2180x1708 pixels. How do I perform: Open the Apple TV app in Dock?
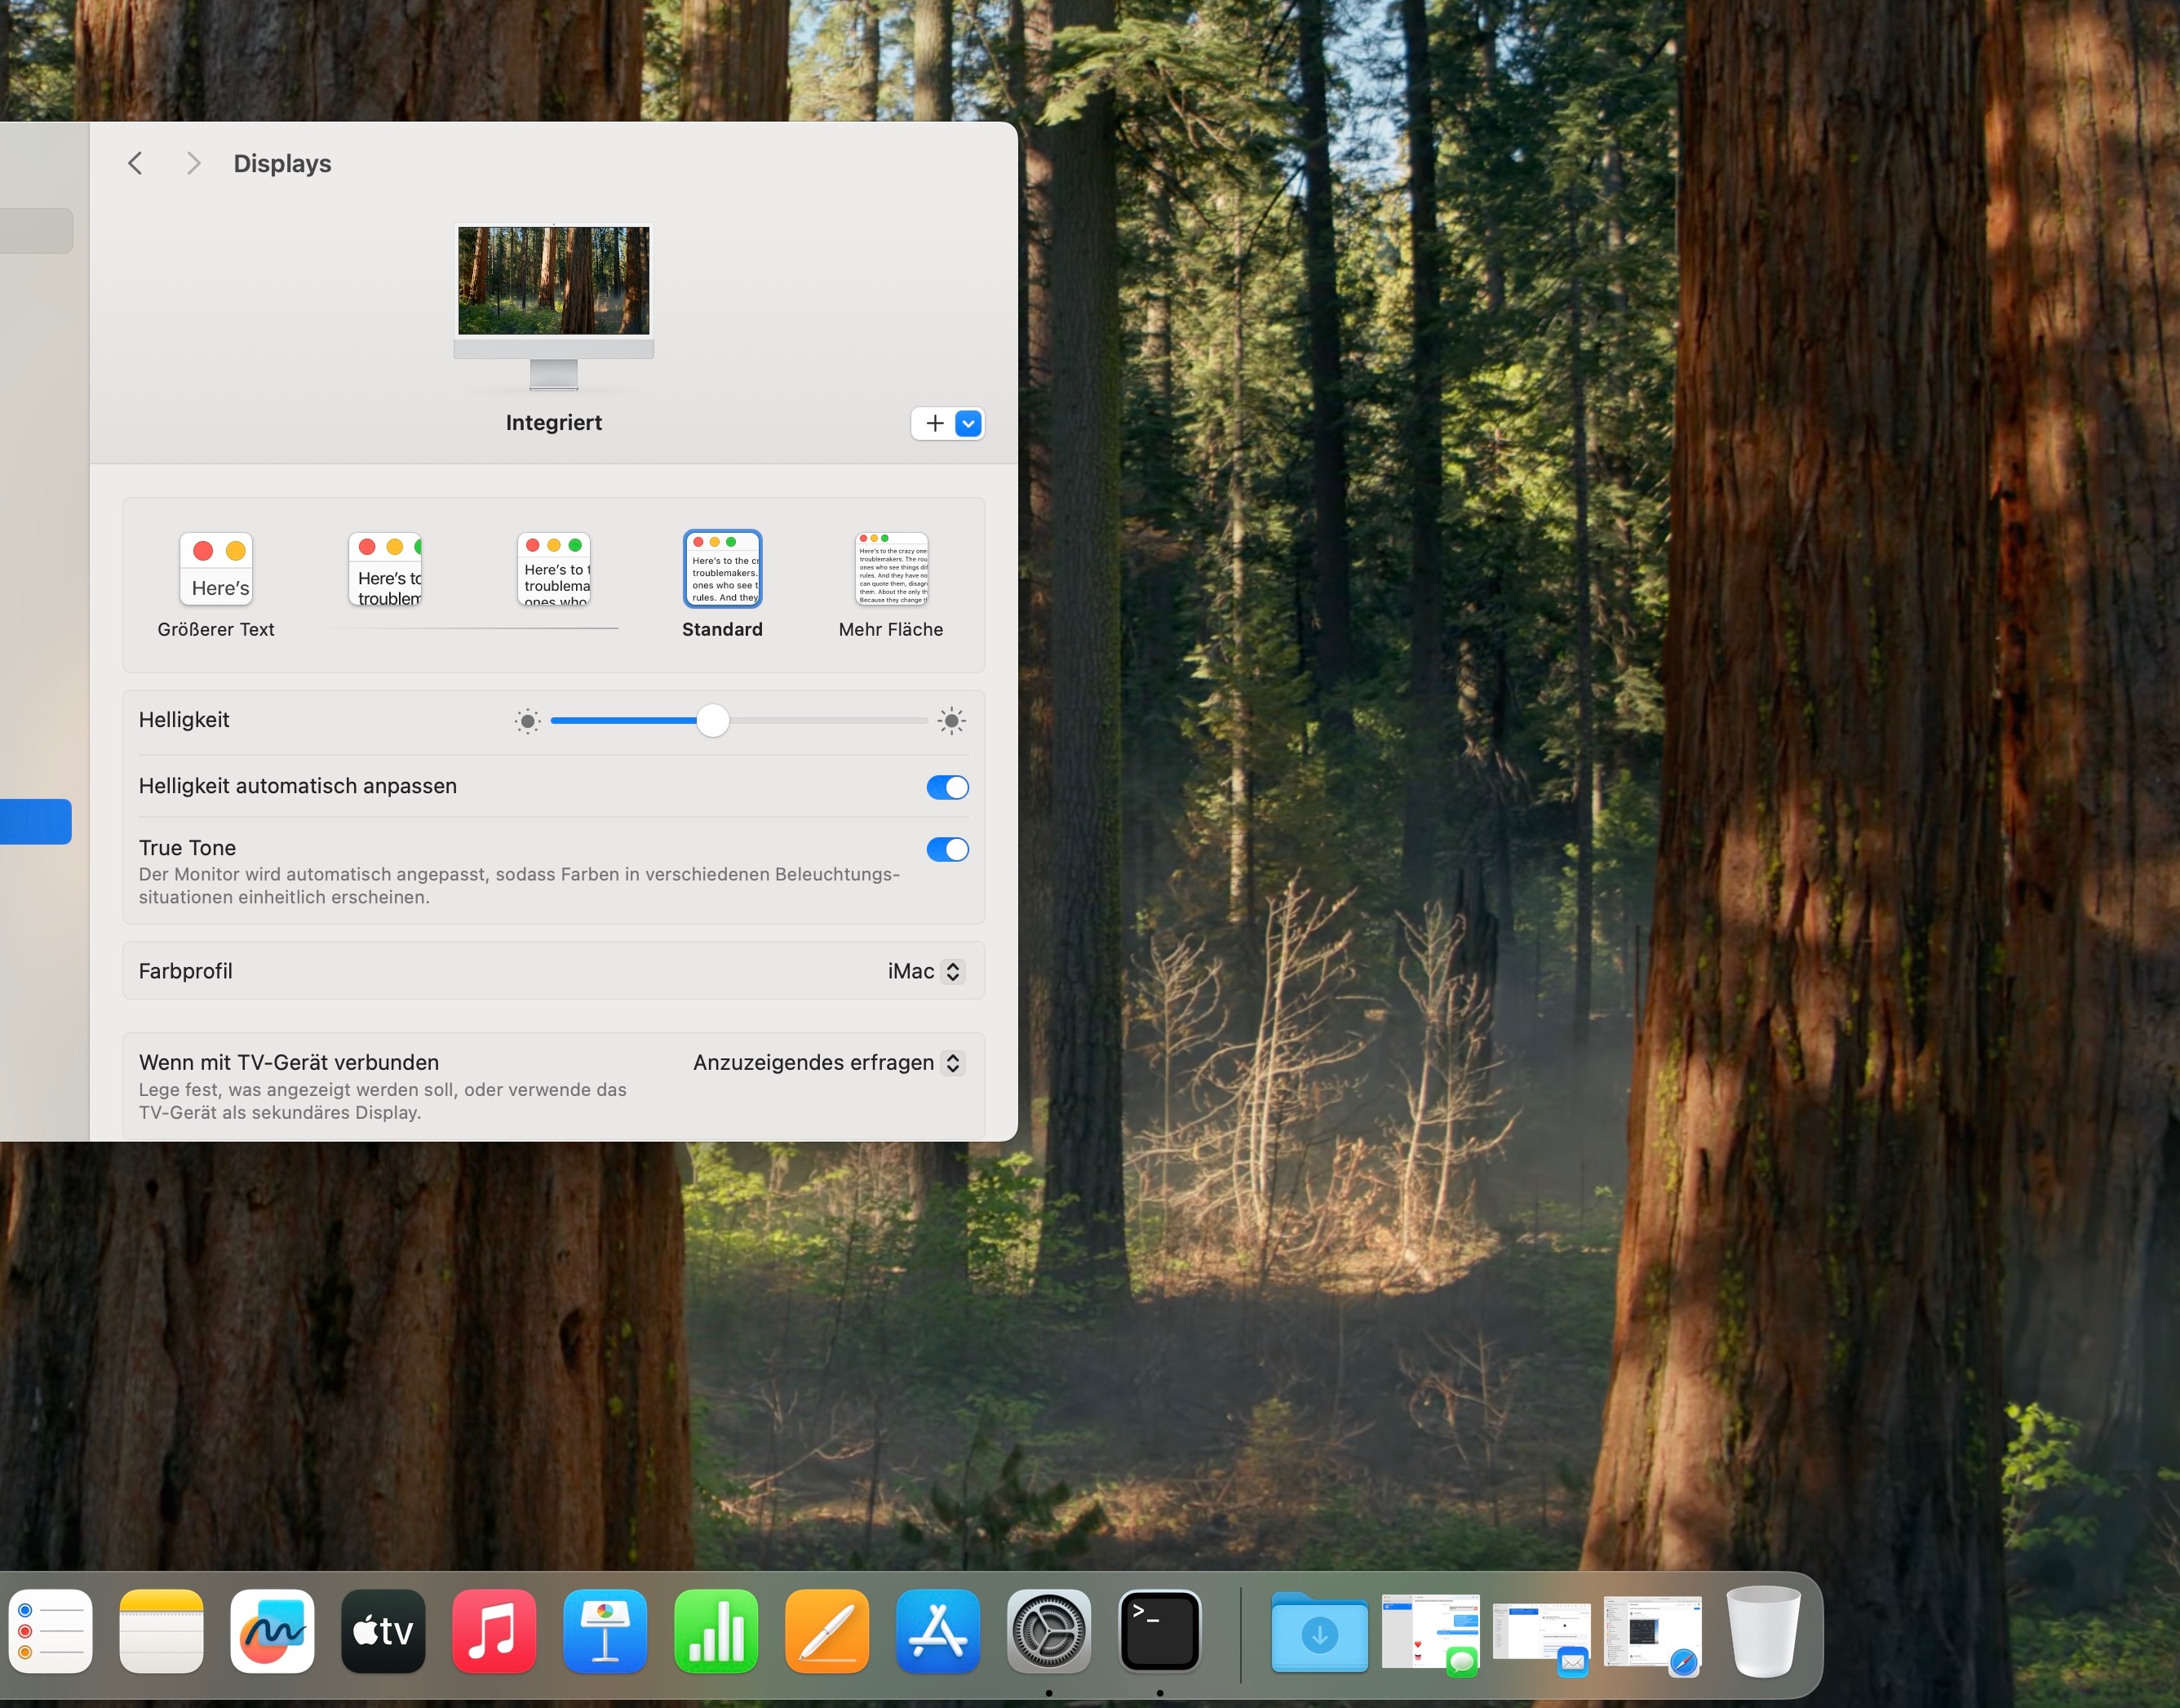click(383, 1631)
